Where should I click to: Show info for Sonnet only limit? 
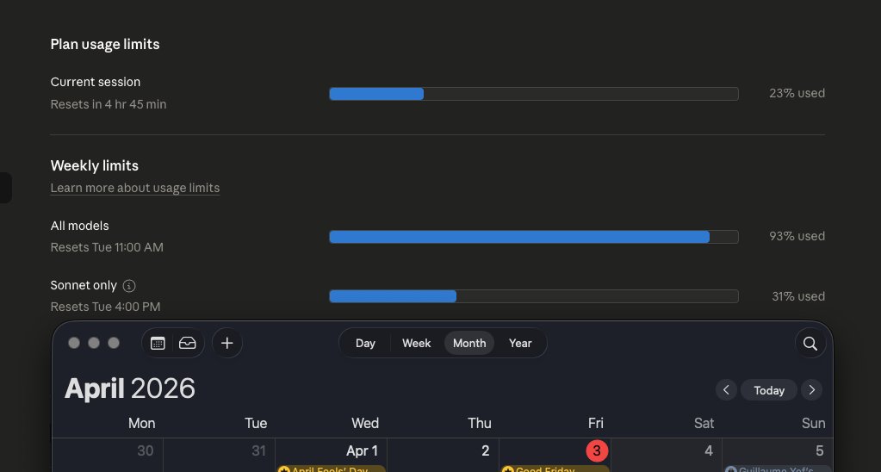pyautogui.click(x=129, y=286)
